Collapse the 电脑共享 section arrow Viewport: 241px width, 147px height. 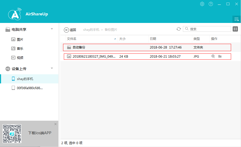pyautogui.click(x=52, y=29)
